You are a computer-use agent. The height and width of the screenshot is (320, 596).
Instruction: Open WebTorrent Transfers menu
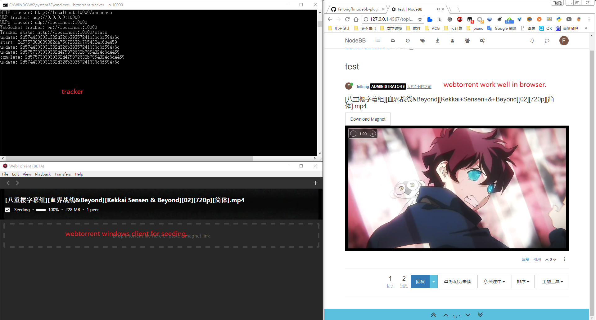63,174
